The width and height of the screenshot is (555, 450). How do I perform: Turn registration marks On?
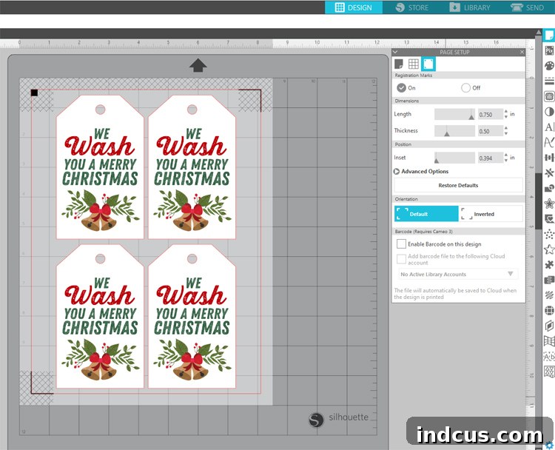401,88
